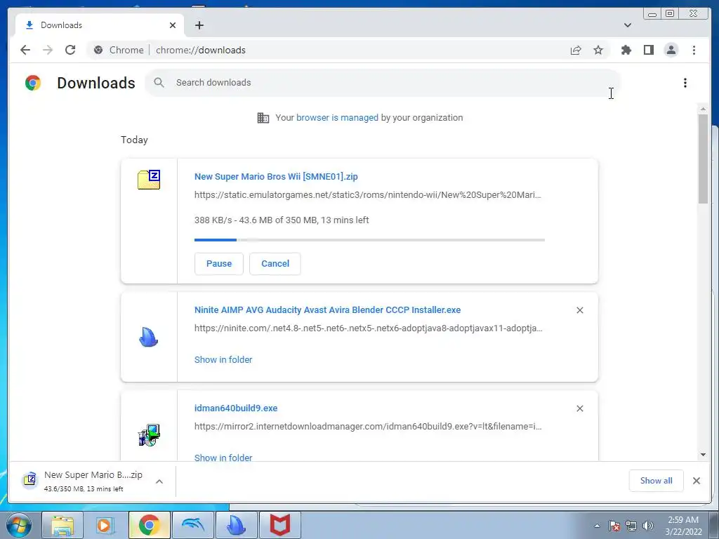
Task: Open the Windows Start button
Action: tap(19, 525)
